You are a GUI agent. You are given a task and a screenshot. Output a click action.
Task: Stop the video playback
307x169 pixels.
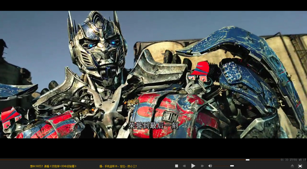(x=177, y=166)
